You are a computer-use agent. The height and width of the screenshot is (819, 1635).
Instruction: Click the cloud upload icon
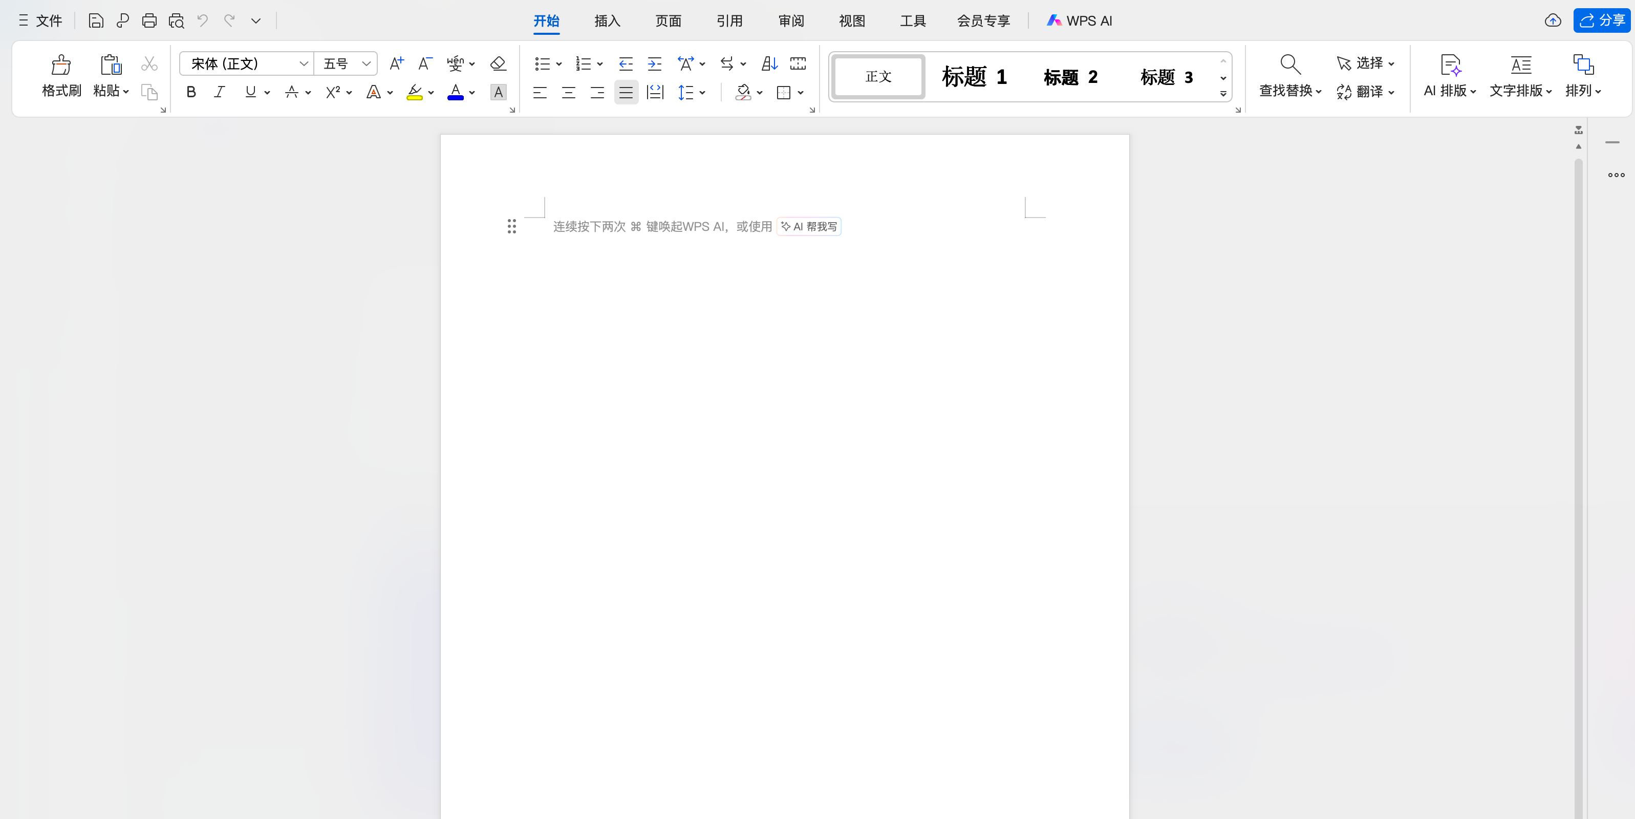(x=1553, y=21)
